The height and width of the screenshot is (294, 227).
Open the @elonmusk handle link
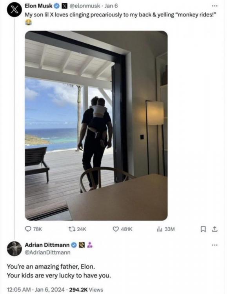[85, 6]
